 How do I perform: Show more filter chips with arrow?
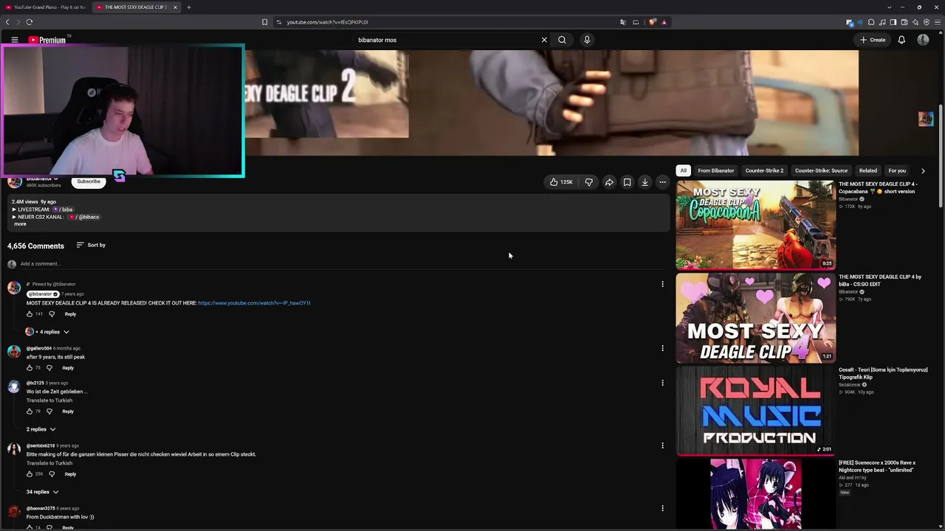[x=923, y=171]
